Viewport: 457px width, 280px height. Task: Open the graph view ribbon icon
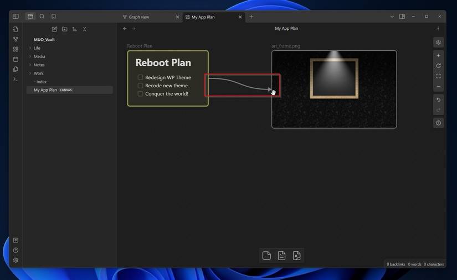16,39
